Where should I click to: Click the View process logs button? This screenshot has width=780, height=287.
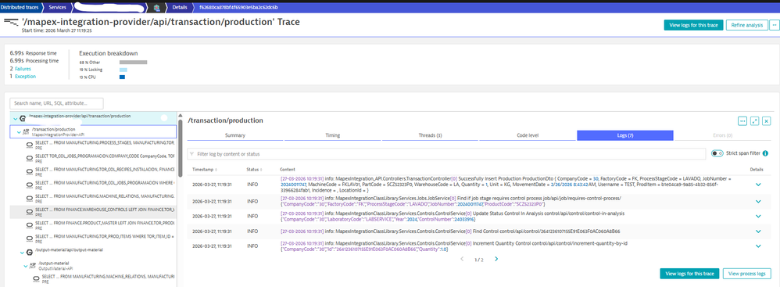coord(746,274)
